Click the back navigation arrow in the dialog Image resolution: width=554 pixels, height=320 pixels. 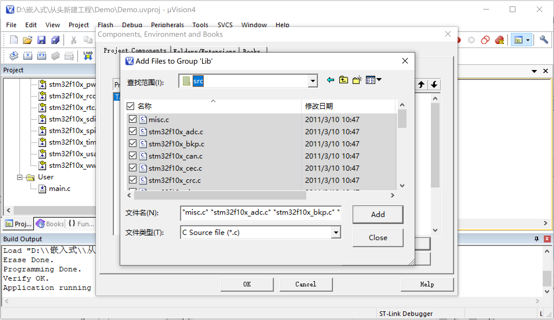[330, 80]
